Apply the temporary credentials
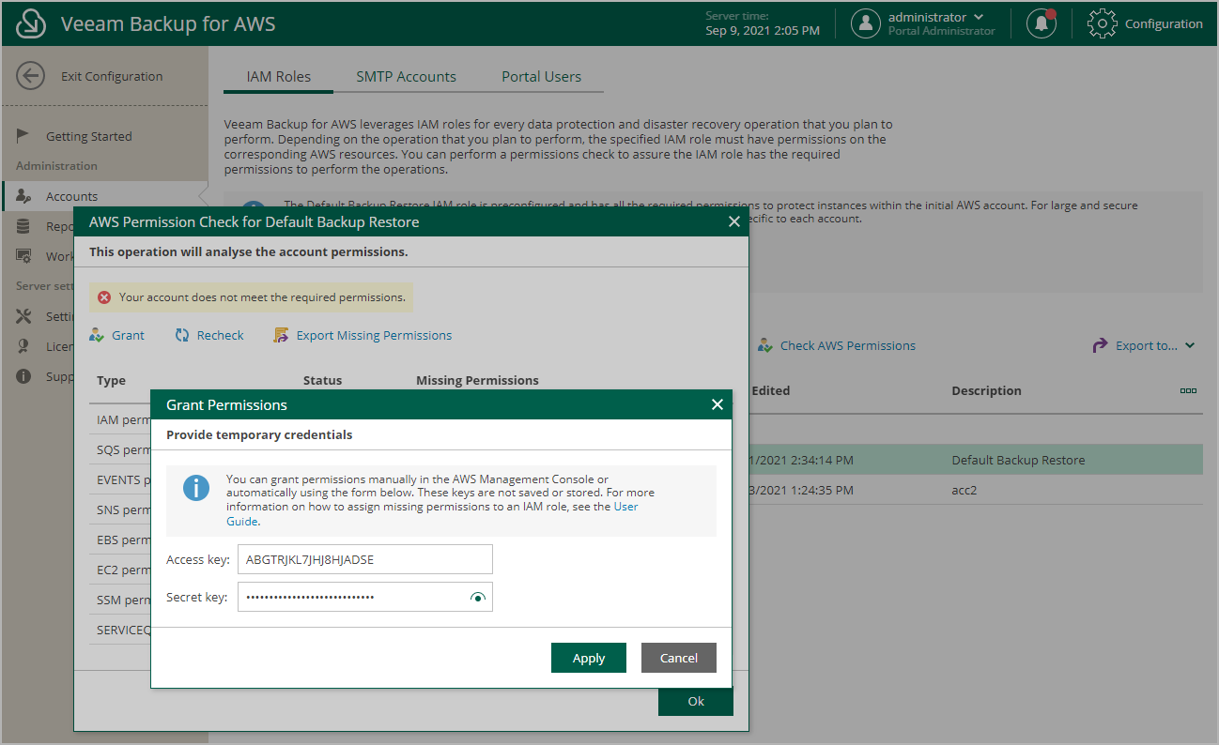Screen dimensions: 1219x745 (588, 658)
